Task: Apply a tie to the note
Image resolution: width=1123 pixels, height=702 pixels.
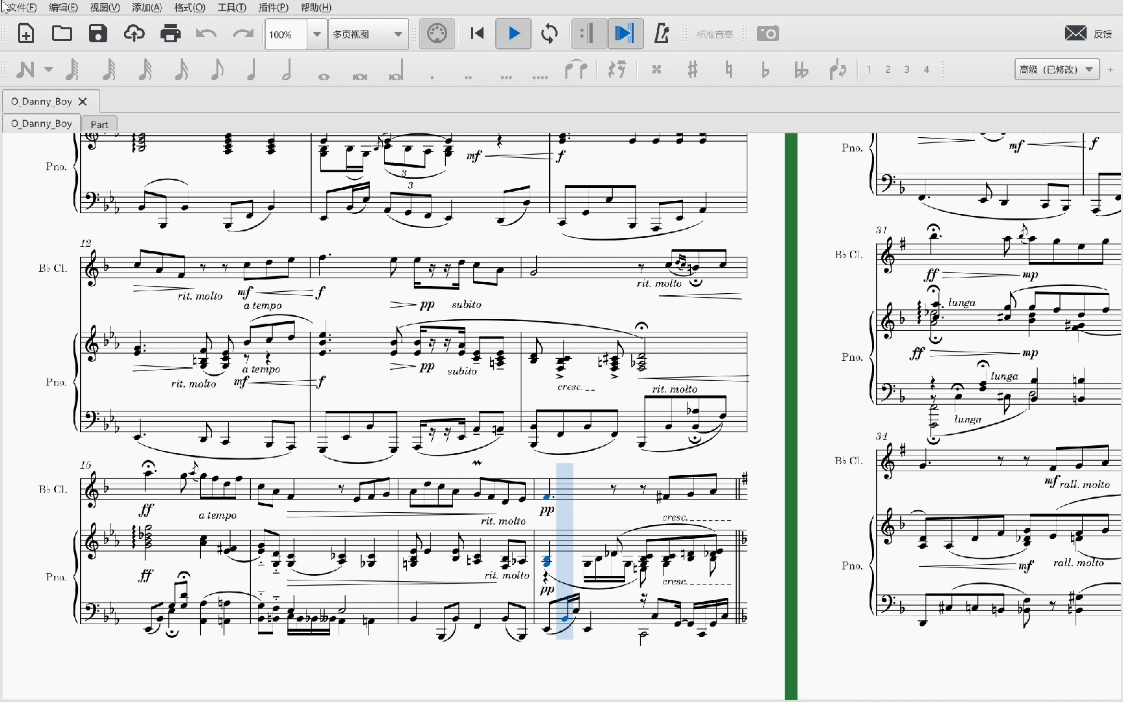Action: (x=576, y=70)
